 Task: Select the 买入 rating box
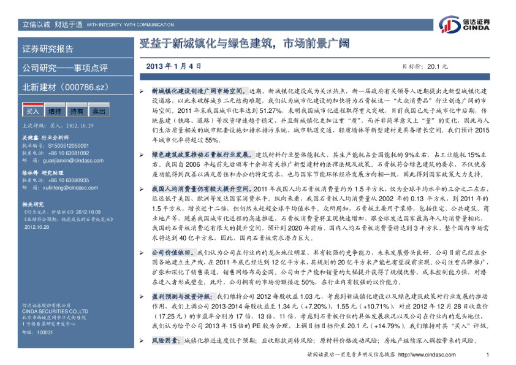[x=32, y=112]
